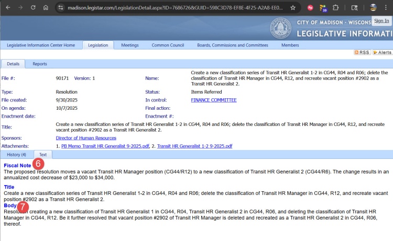Click the RSS feed icon
The width and height of the screenshot is (393, 241).
362,52
